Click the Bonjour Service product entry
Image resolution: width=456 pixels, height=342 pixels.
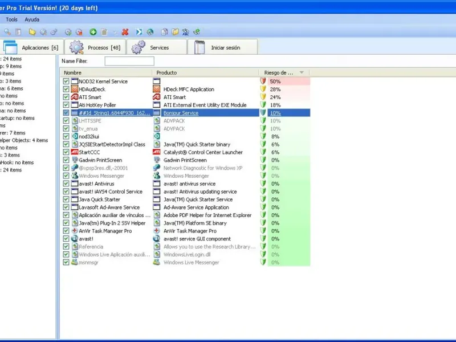tap(181, 113)
